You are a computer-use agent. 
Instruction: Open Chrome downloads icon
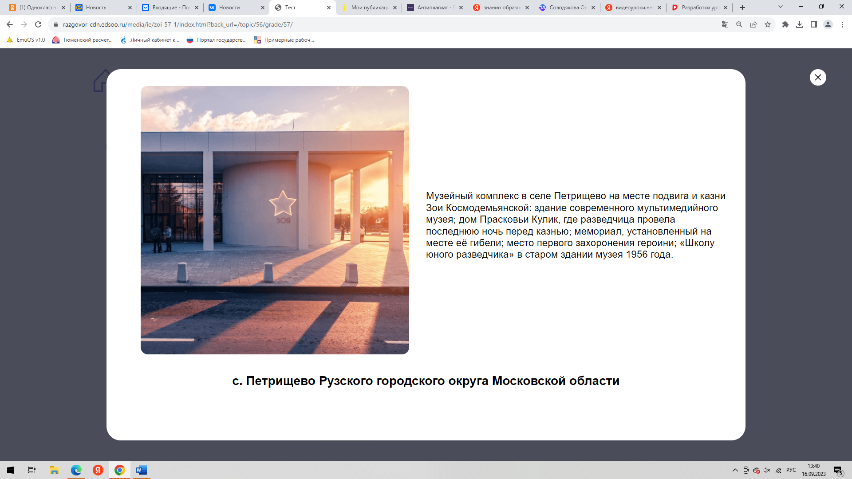[800, 24]
